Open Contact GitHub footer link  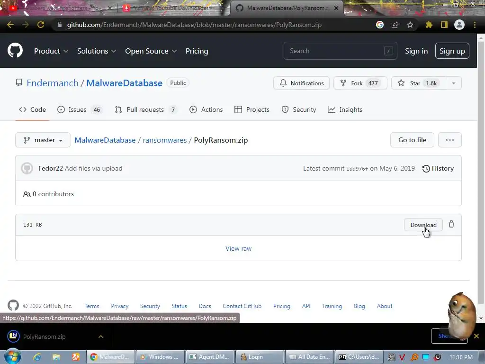[x=242, y=306]
